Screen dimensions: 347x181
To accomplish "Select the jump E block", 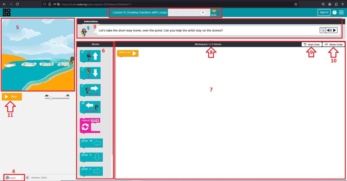I will (91, 171).
